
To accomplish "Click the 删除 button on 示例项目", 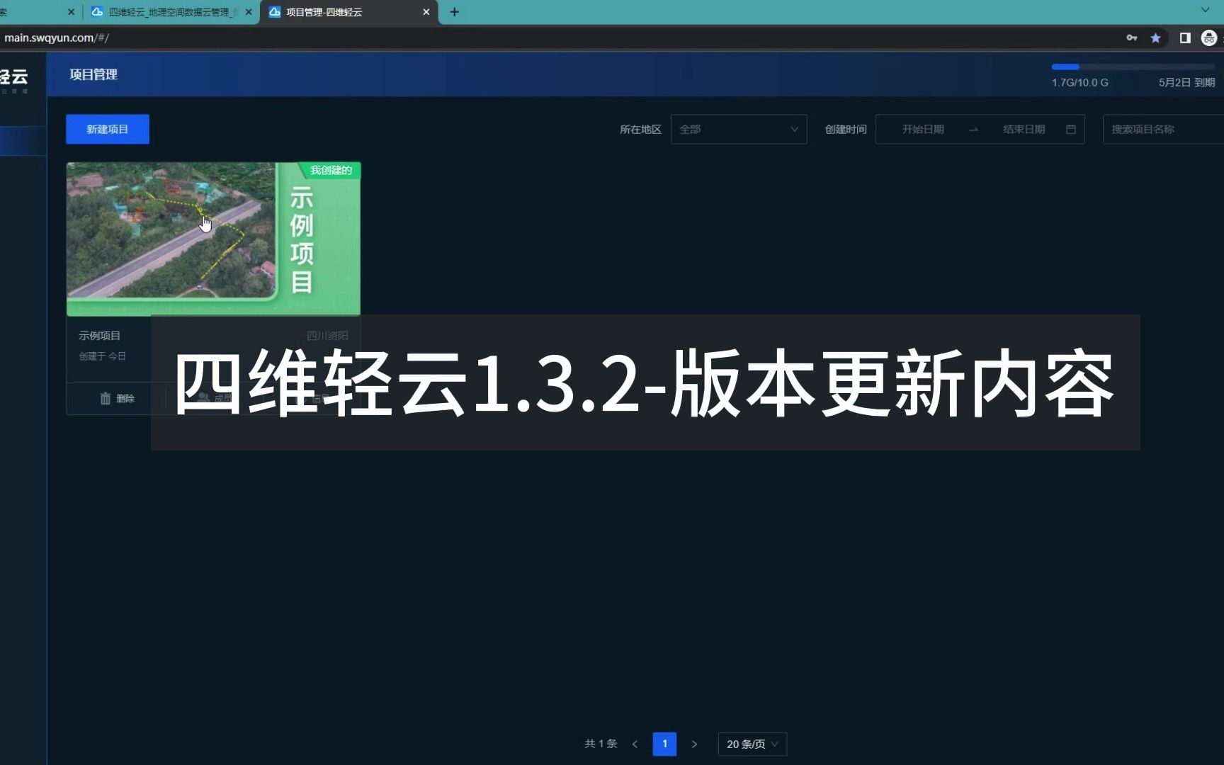I will click(117, 398).
